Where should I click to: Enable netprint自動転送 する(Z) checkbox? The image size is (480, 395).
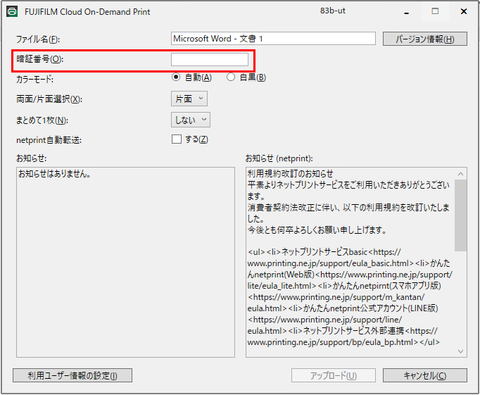point(177,139)
